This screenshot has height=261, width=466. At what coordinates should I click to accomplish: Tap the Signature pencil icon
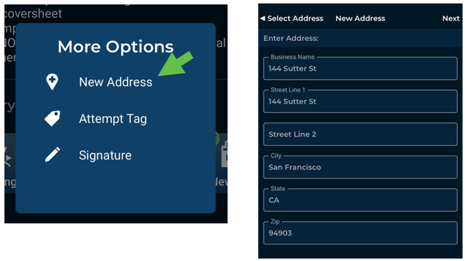[52, 155]
